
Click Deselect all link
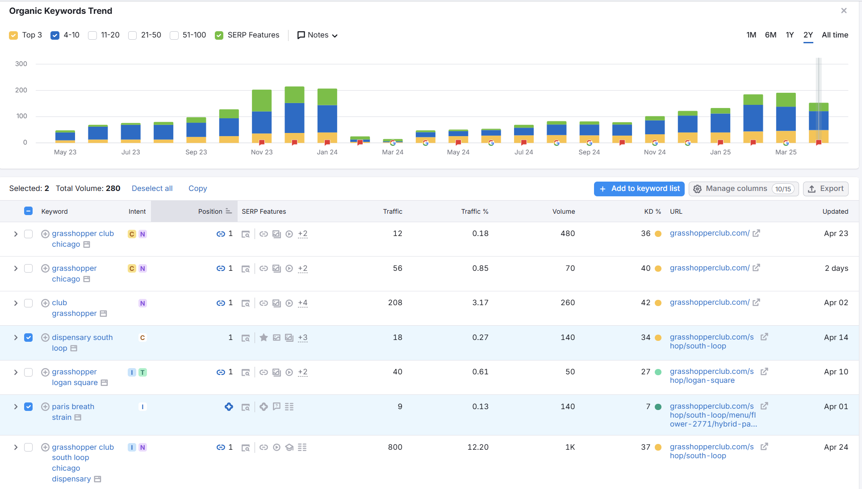point(152,188)
